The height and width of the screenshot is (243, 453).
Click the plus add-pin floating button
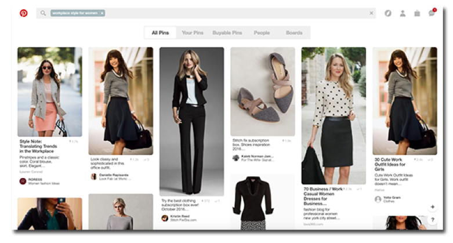(x=432, y=207)
